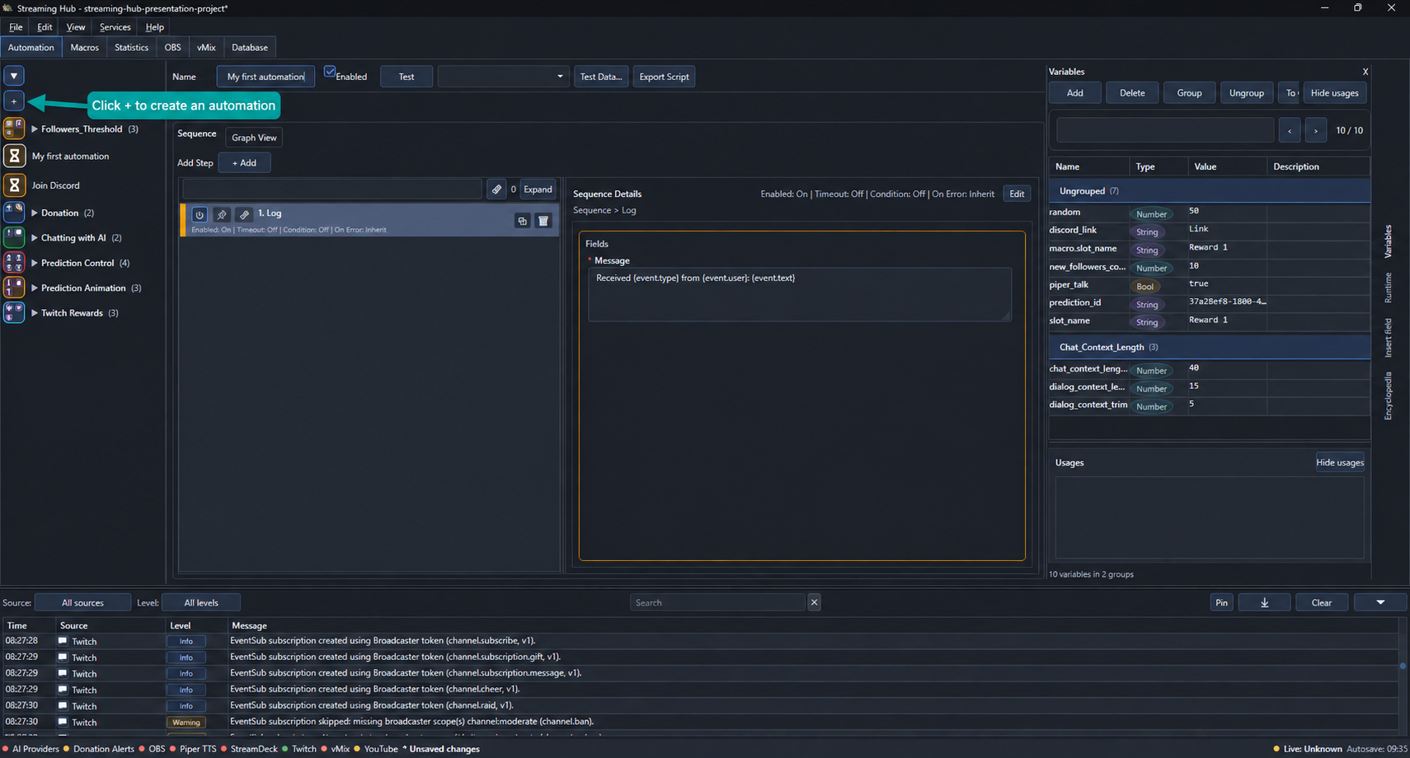This screenshot has height=758, width=1410.
Task: Open the log panel options dropdown arrow
Action: click(1380, 602)
